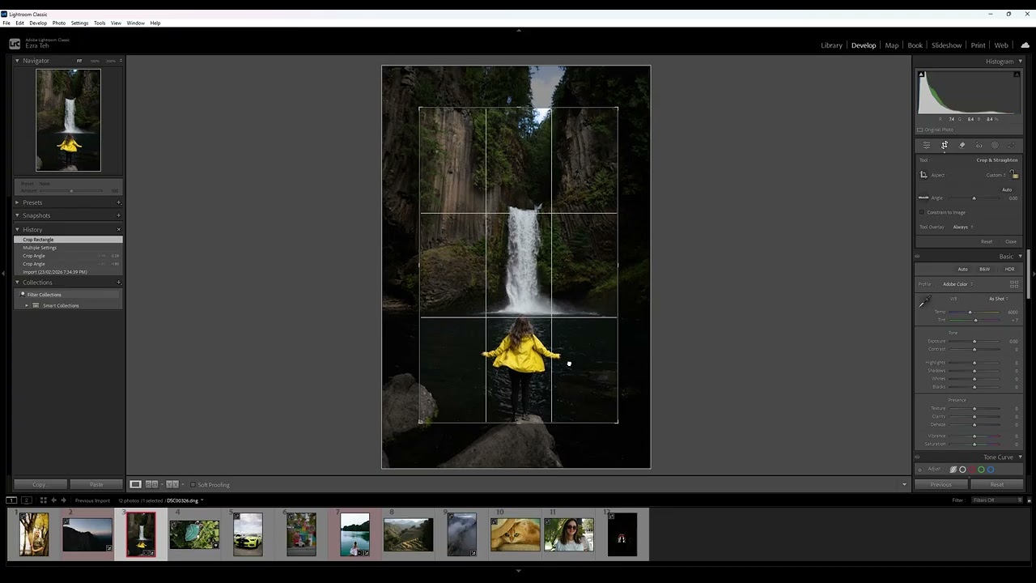Toggle Tone Curve panel visibility eye icon

(917, 457)
